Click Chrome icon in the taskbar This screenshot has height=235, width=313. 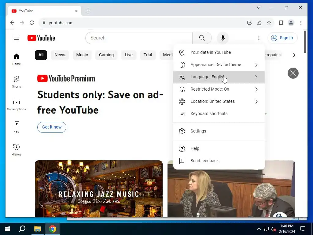[x=53, y=229]
